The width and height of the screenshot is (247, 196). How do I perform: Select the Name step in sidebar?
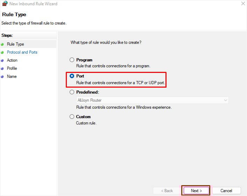12,76
